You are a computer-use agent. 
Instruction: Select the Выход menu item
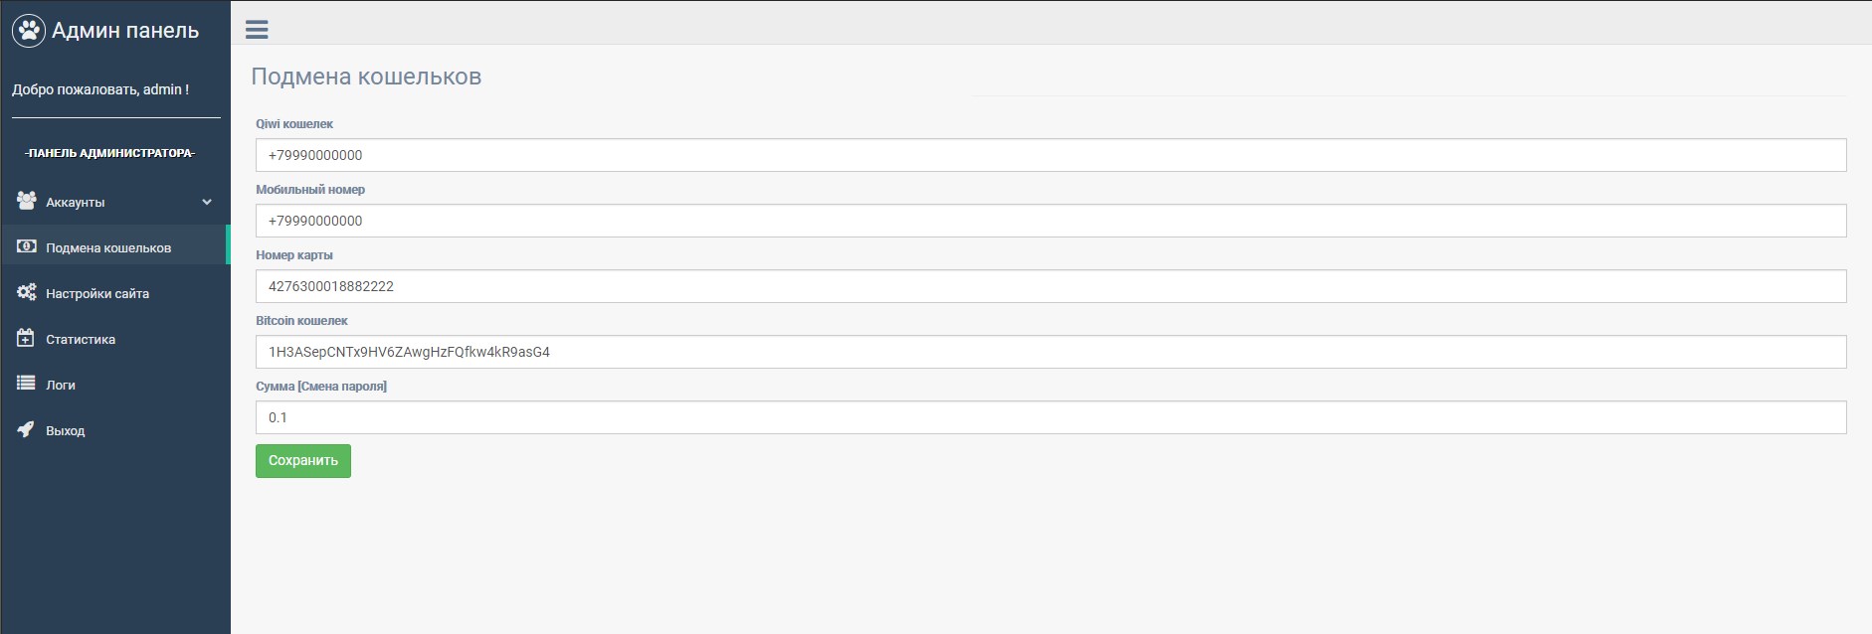coord(115,430)
